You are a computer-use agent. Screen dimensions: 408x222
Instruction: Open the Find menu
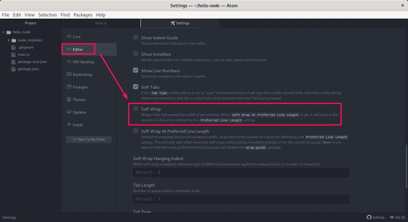[65, 15]
